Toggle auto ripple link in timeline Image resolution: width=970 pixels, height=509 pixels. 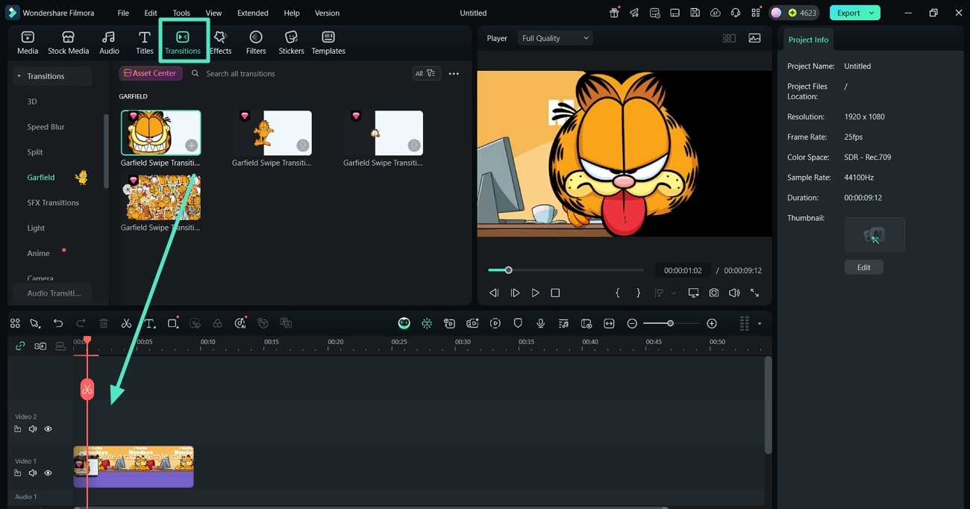point(20,346)
